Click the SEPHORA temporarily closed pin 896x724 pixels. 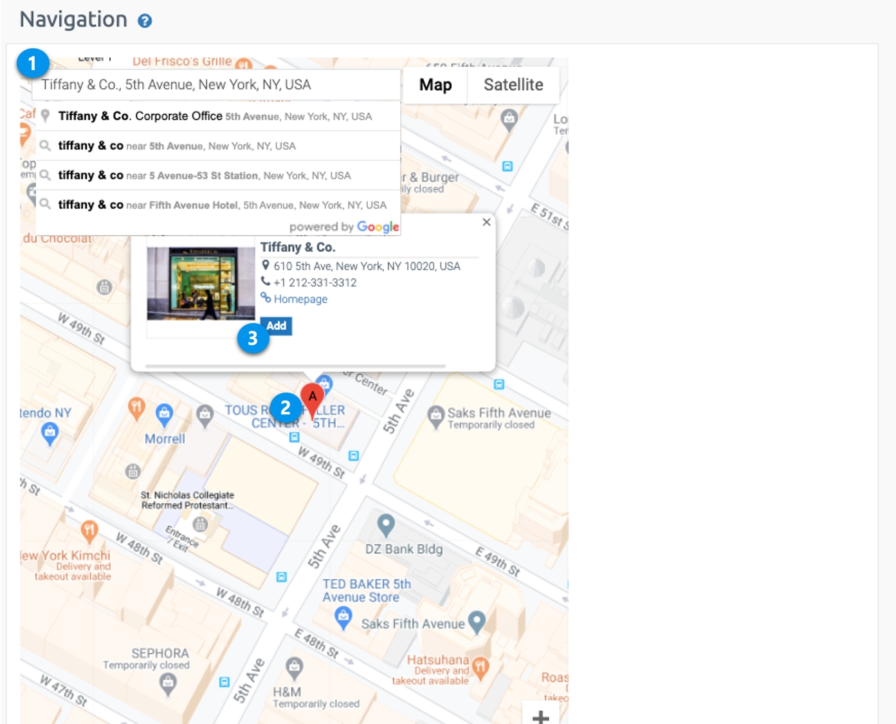[x=168, y=685]
